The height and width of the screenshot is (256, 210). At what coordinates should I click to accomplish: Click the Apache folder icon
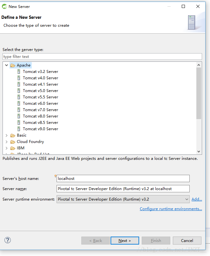pos(13,65)
